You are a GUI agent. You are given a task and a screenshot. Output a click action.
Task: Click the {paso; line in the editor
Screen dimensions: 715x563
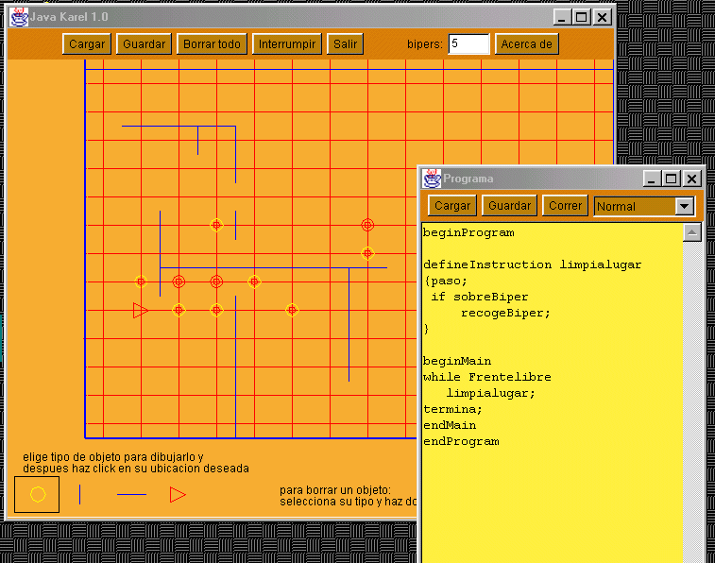pyautogui.click(x=446, y=281)
